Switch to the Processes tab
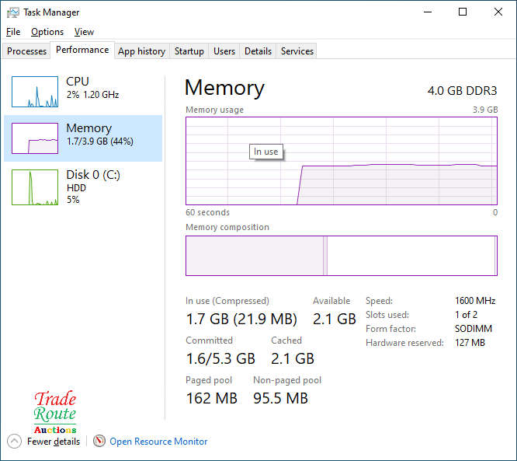This screenshot has height=461, width=517. [x=27, y=51]
